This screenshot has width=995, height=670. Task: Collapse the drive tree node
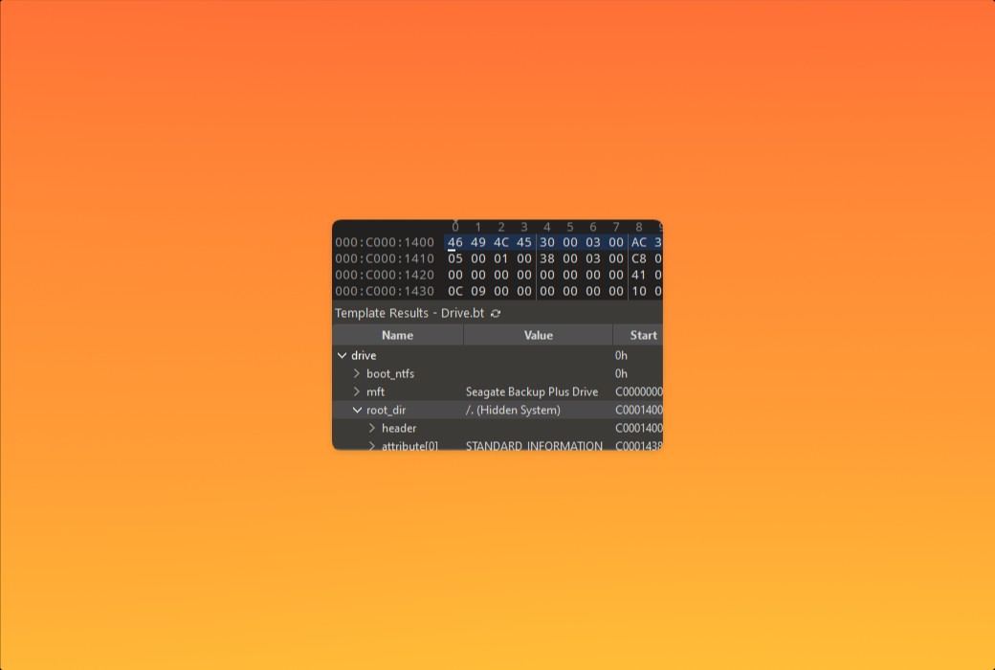(342, 355)
